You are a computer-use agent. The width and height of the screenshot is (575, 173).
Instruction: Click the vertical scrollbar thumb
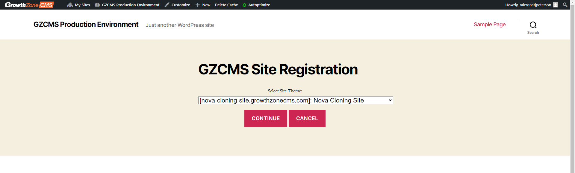[572, 90]
